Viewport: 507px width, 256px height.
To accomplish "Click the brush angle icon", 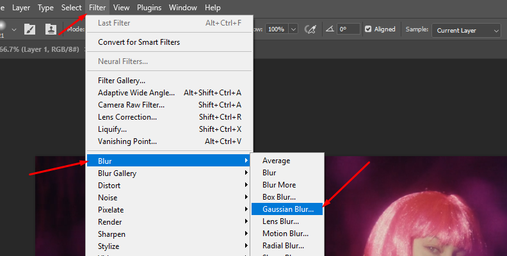I will [x=330, y=29].
